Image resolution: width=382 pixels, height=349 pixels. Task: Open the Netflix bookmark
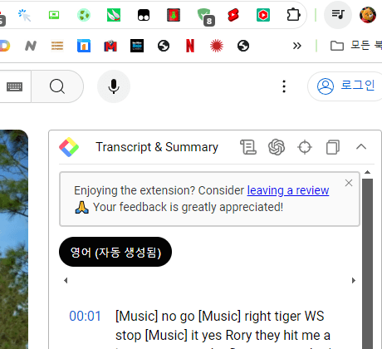coord(190,46)
